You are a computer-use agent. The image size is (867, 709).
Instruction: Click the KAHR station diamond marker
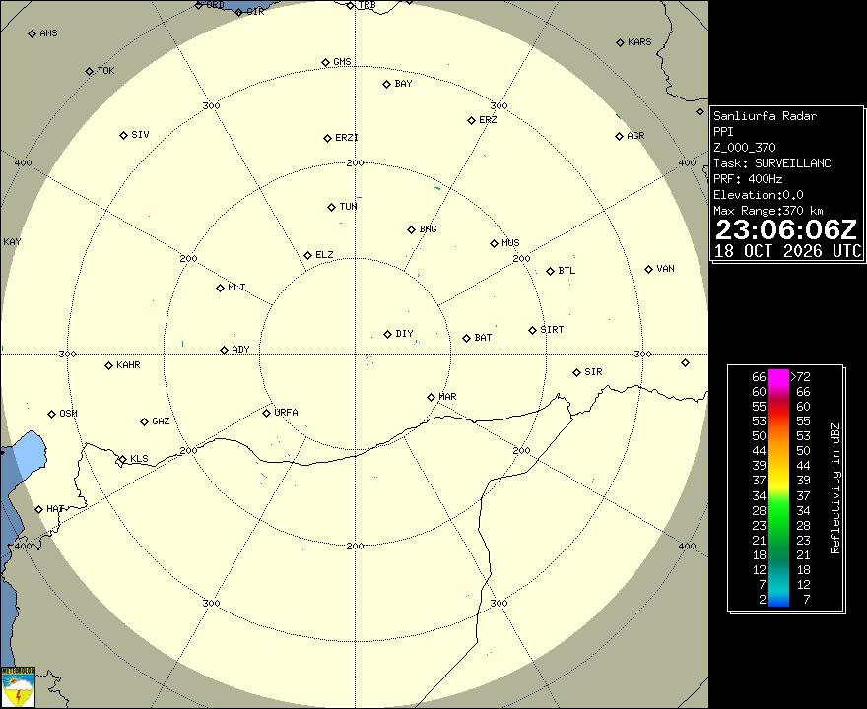pyautogui.click(x=109, y=366)
